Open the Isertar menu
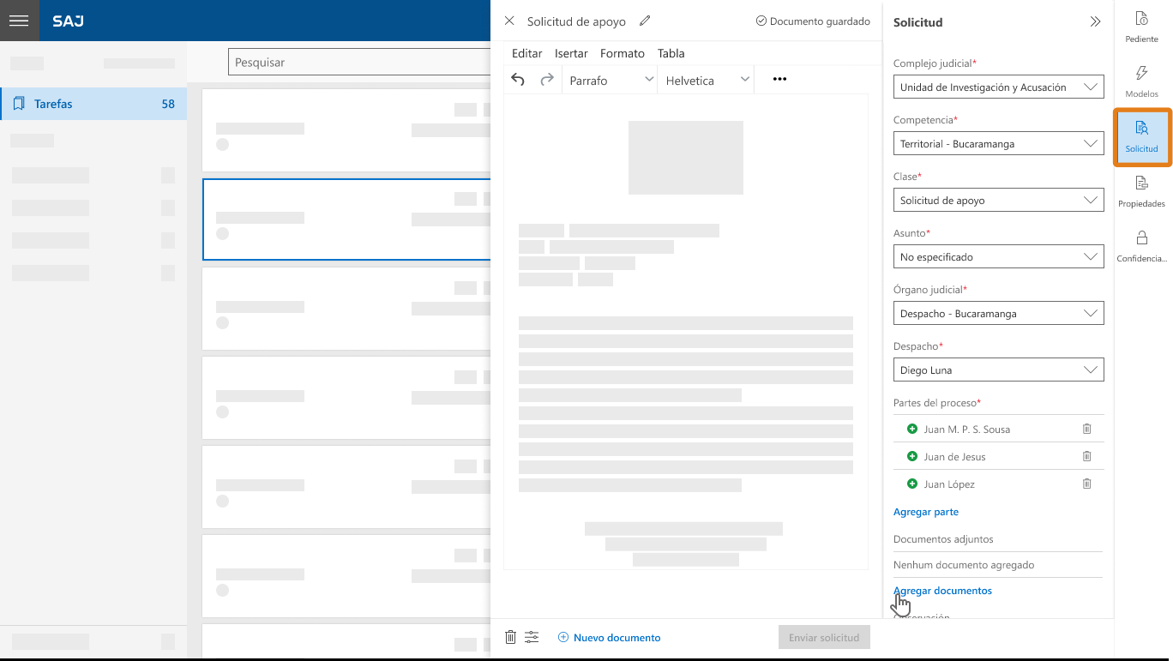Viewport: 1173px width, 661px height. pyautogui.click(x=571, y=53)
